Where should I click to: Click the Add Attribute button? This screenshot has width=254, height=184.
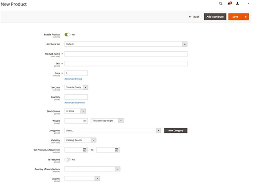(215, 17)
